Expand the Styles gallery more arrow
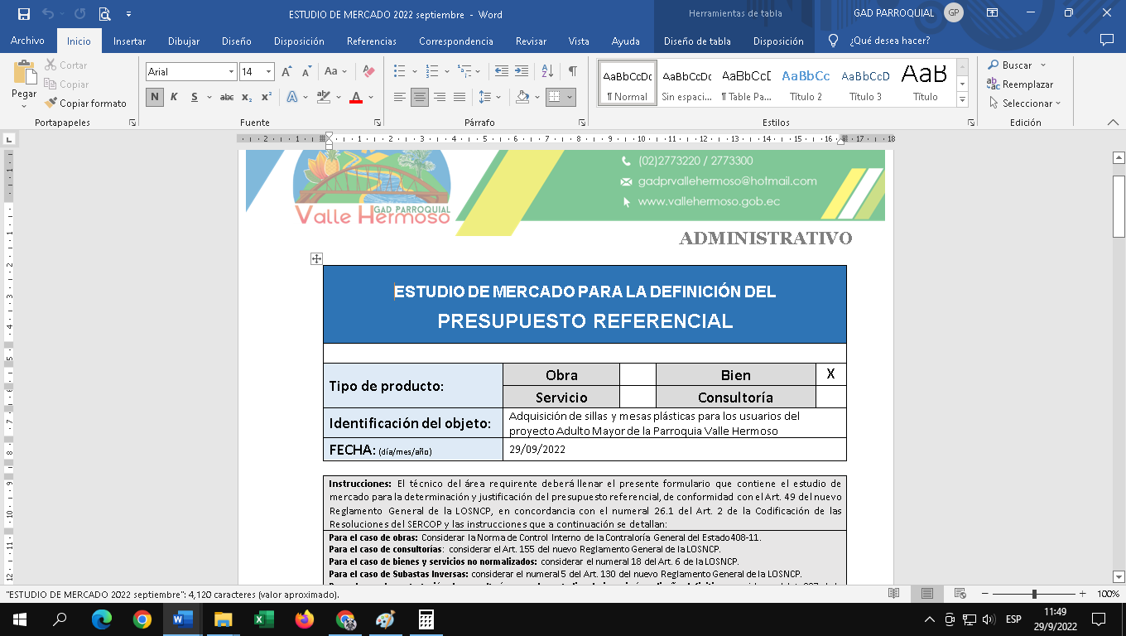The width and height of the screenshot is (1126, 636). pos(962,100)
